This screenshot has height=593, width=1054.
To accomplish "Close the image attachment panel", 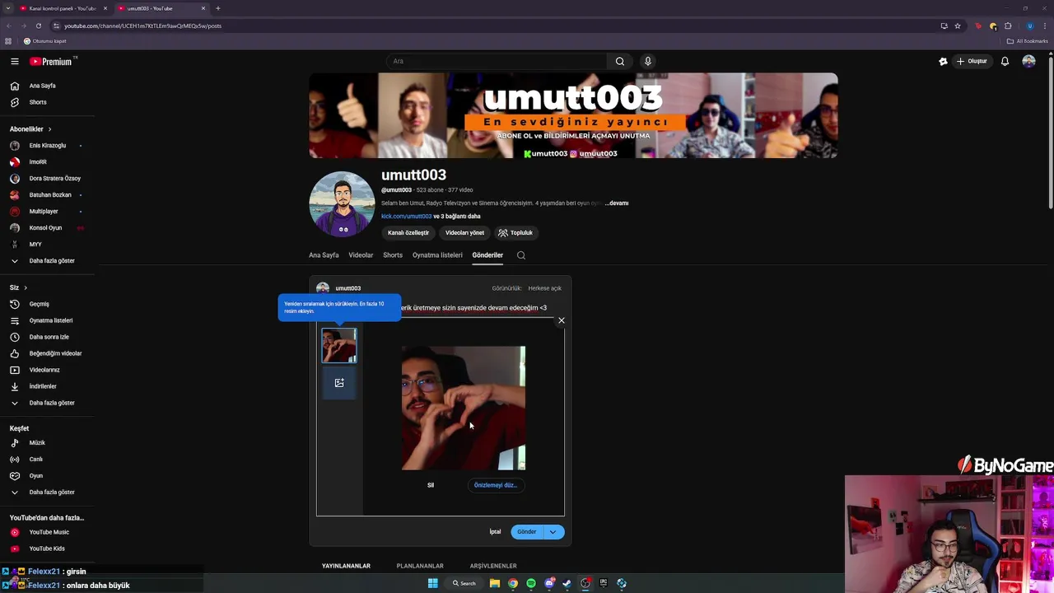I will [562, 320].
